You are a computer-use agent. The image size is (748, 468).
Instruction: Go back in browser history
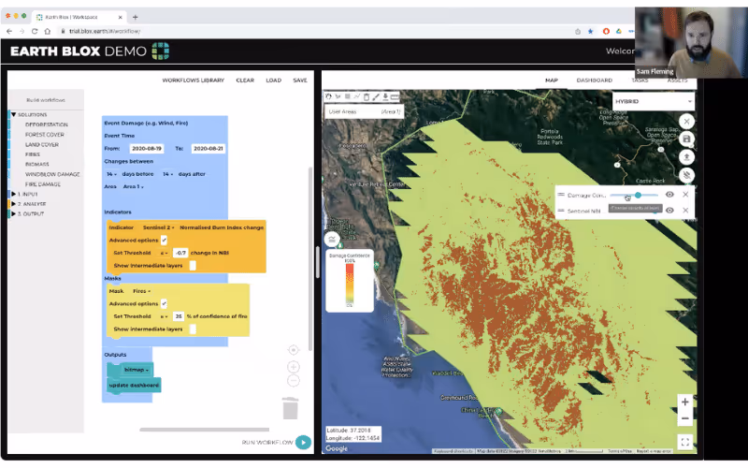point(9,31)
